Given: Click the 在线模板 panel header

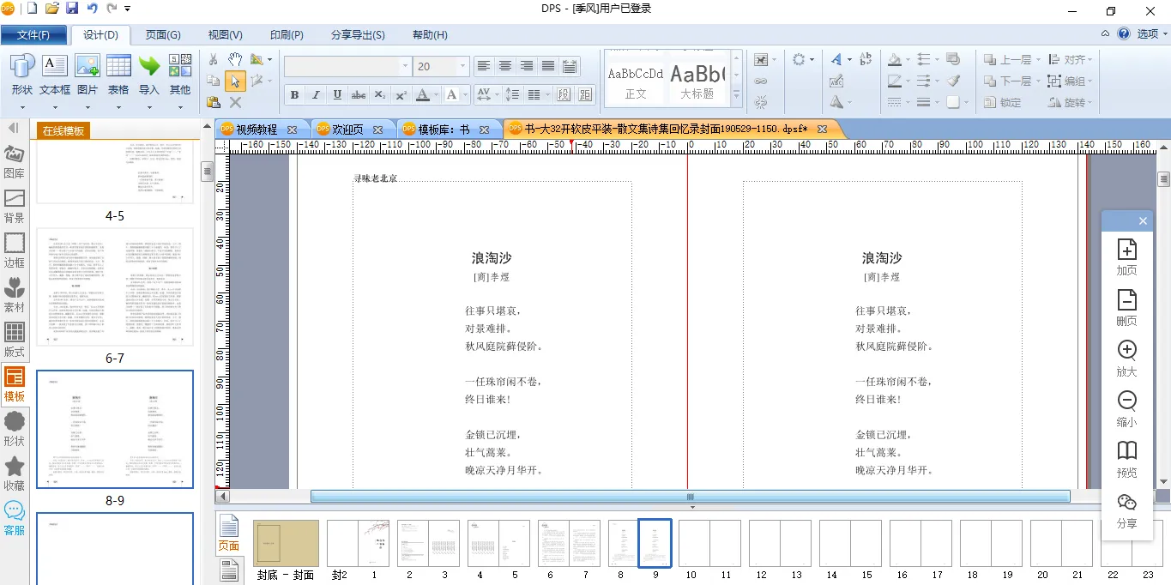Looking at the screenshot, I should click(62, 130).
